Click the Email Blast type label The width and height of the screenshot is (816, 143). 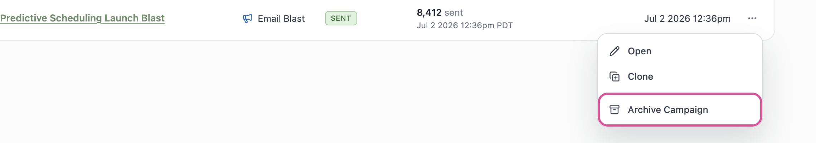click(x=281, y=19)
